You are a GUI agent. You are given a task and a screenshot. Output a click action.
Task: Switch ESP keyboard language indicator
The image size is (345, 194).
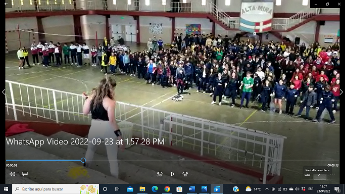[x=311, y=189]
